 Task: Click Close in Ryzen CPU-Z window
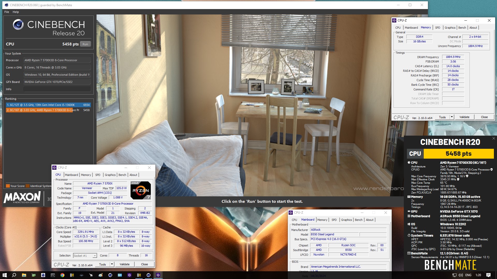click(144, 264)
